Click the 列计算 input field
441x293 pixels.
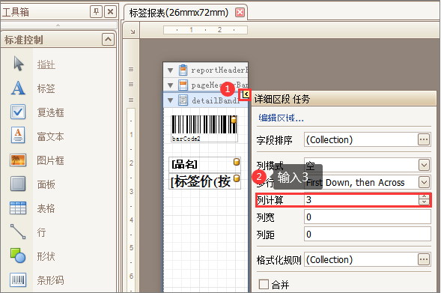tap(362, 200)
